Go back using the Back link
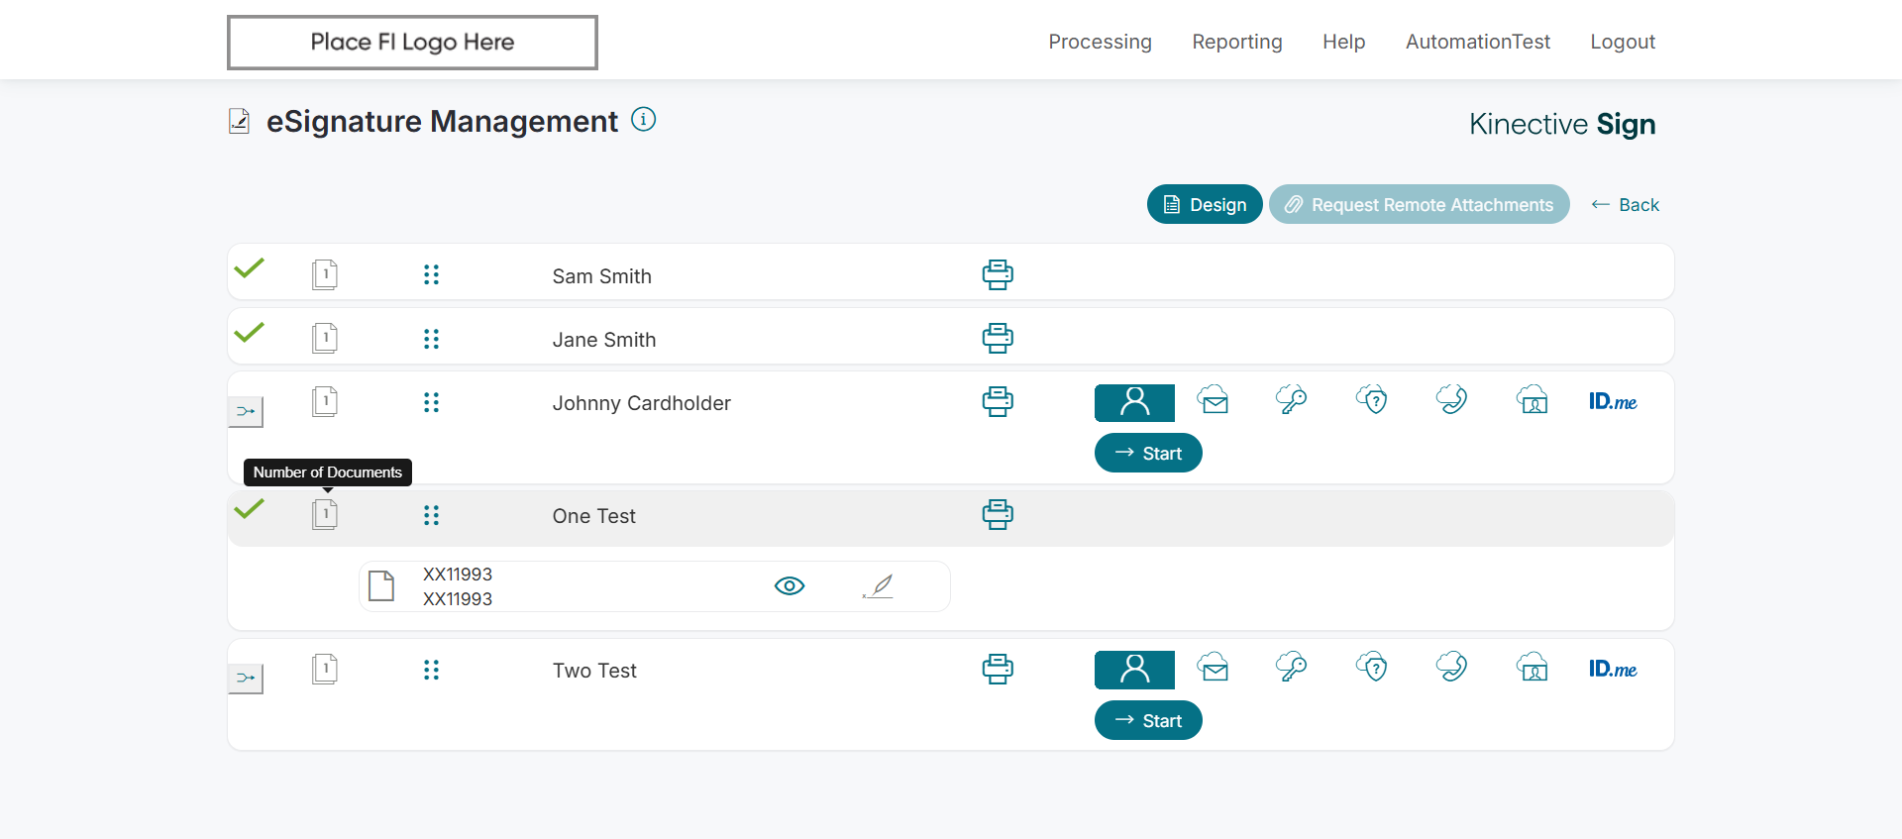Screen dimensions: 1902x839 pyautogui.click(x=1626, y=205)
